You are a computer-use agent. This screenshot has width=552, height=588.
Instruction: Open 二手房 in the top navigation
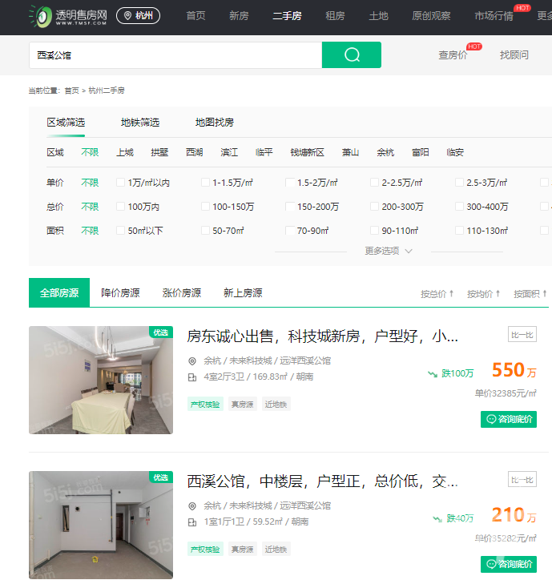(287, 16)
